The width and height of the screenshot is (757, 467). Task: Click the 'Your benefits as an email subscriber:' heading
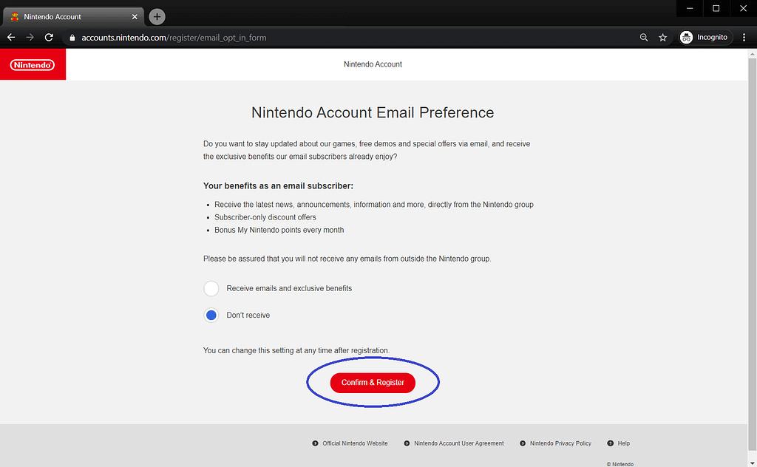point(278,185)
